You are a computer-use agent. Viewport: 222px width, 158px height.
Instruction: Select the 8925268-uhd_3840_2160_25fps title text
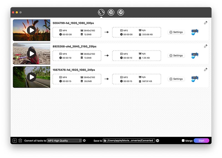(74, 46)
